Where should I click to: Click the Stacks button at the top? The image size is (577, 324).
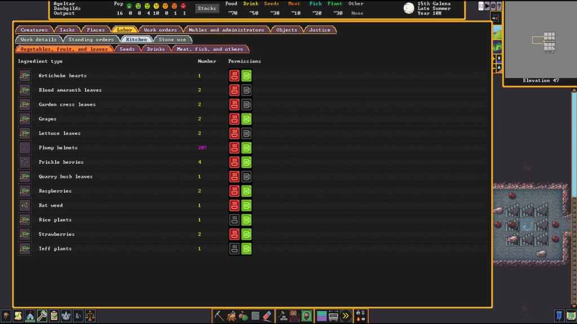tap(206, 8)
